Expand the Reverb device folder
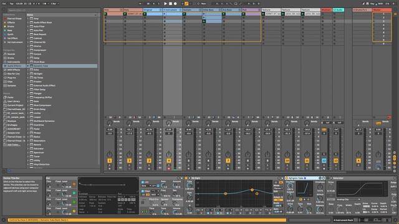 [x=28, y=144]
